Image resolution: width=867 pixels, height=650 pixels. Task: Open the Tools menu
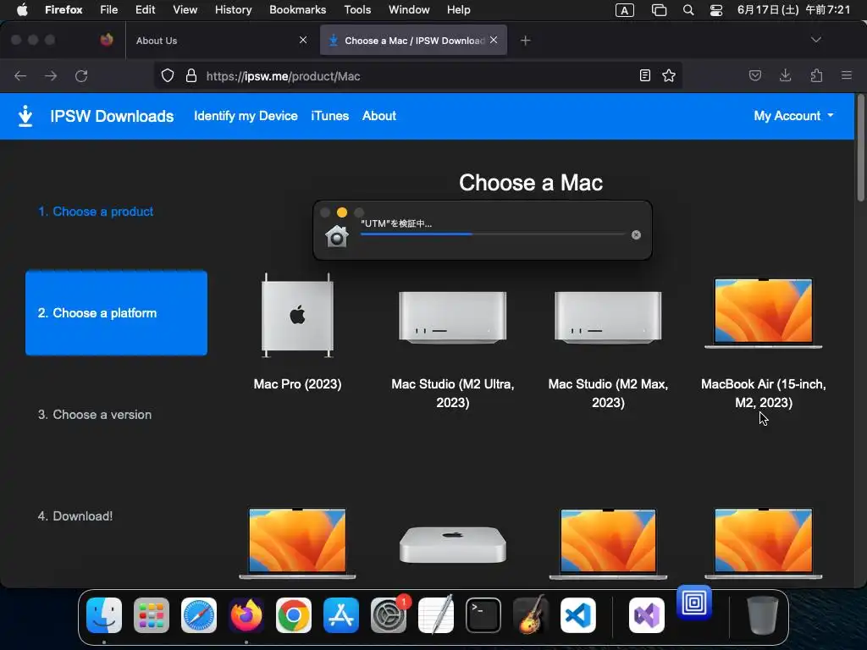click(x=357, y=9)
